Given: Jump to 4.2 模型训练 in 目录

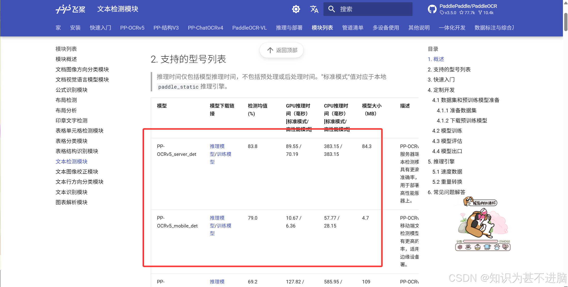Looking at the screenshot, I should tap(447, 131).
